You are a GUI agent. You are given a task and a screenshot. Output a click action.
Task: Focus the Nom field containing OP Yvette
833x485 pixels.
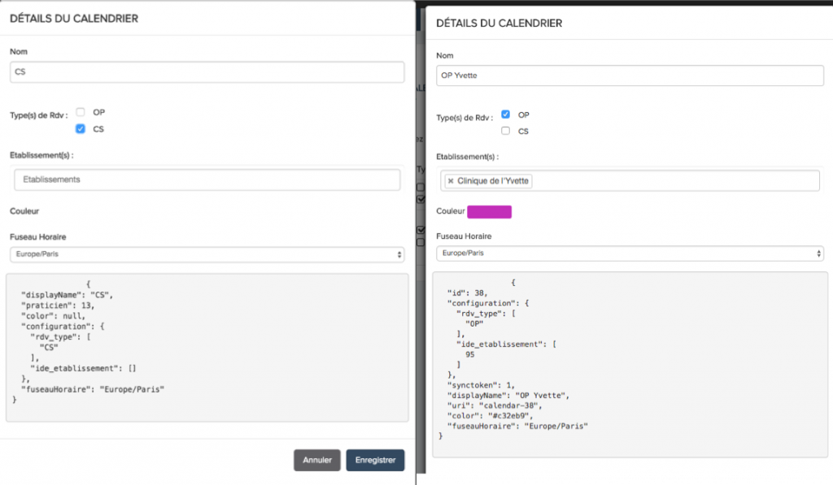(x=630, y=76)
